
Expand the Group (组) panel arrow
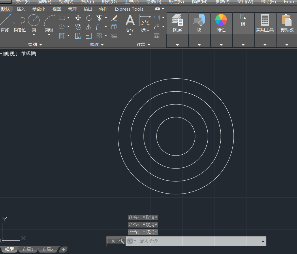243,45
